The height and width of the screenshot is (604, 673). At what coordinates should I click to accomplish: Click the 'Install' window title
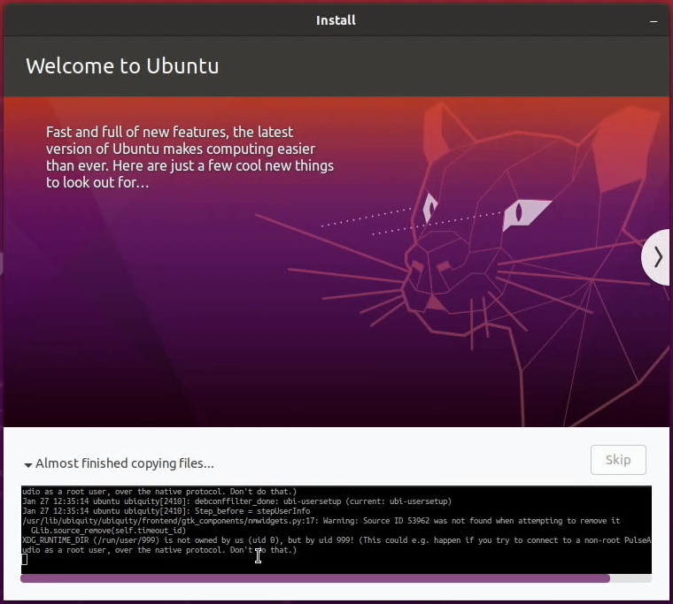pyautogui.click(x=336, y=20)
